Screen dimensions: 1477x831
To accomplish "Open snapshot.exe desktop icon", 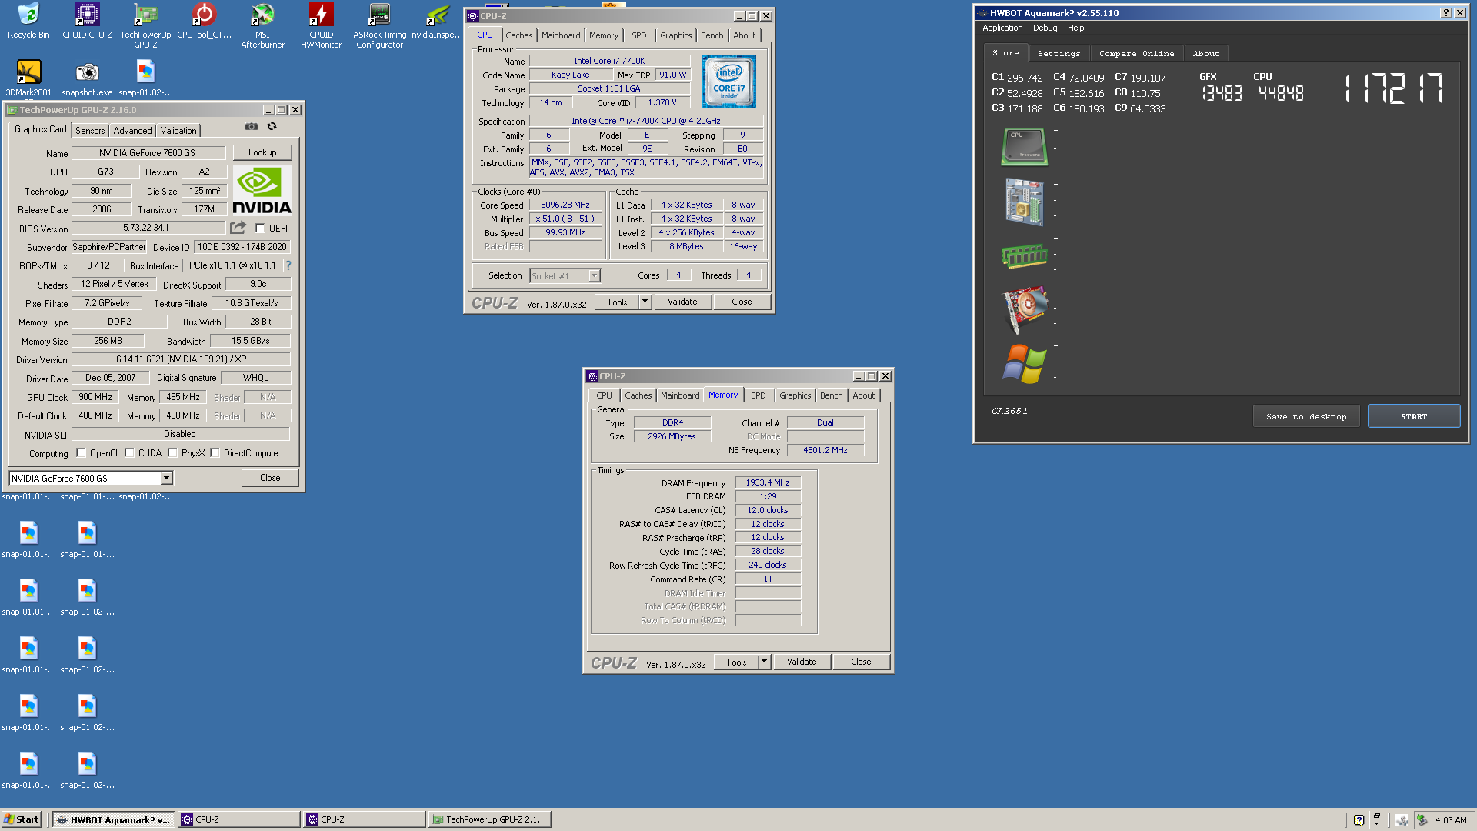I will coord(87,78).
